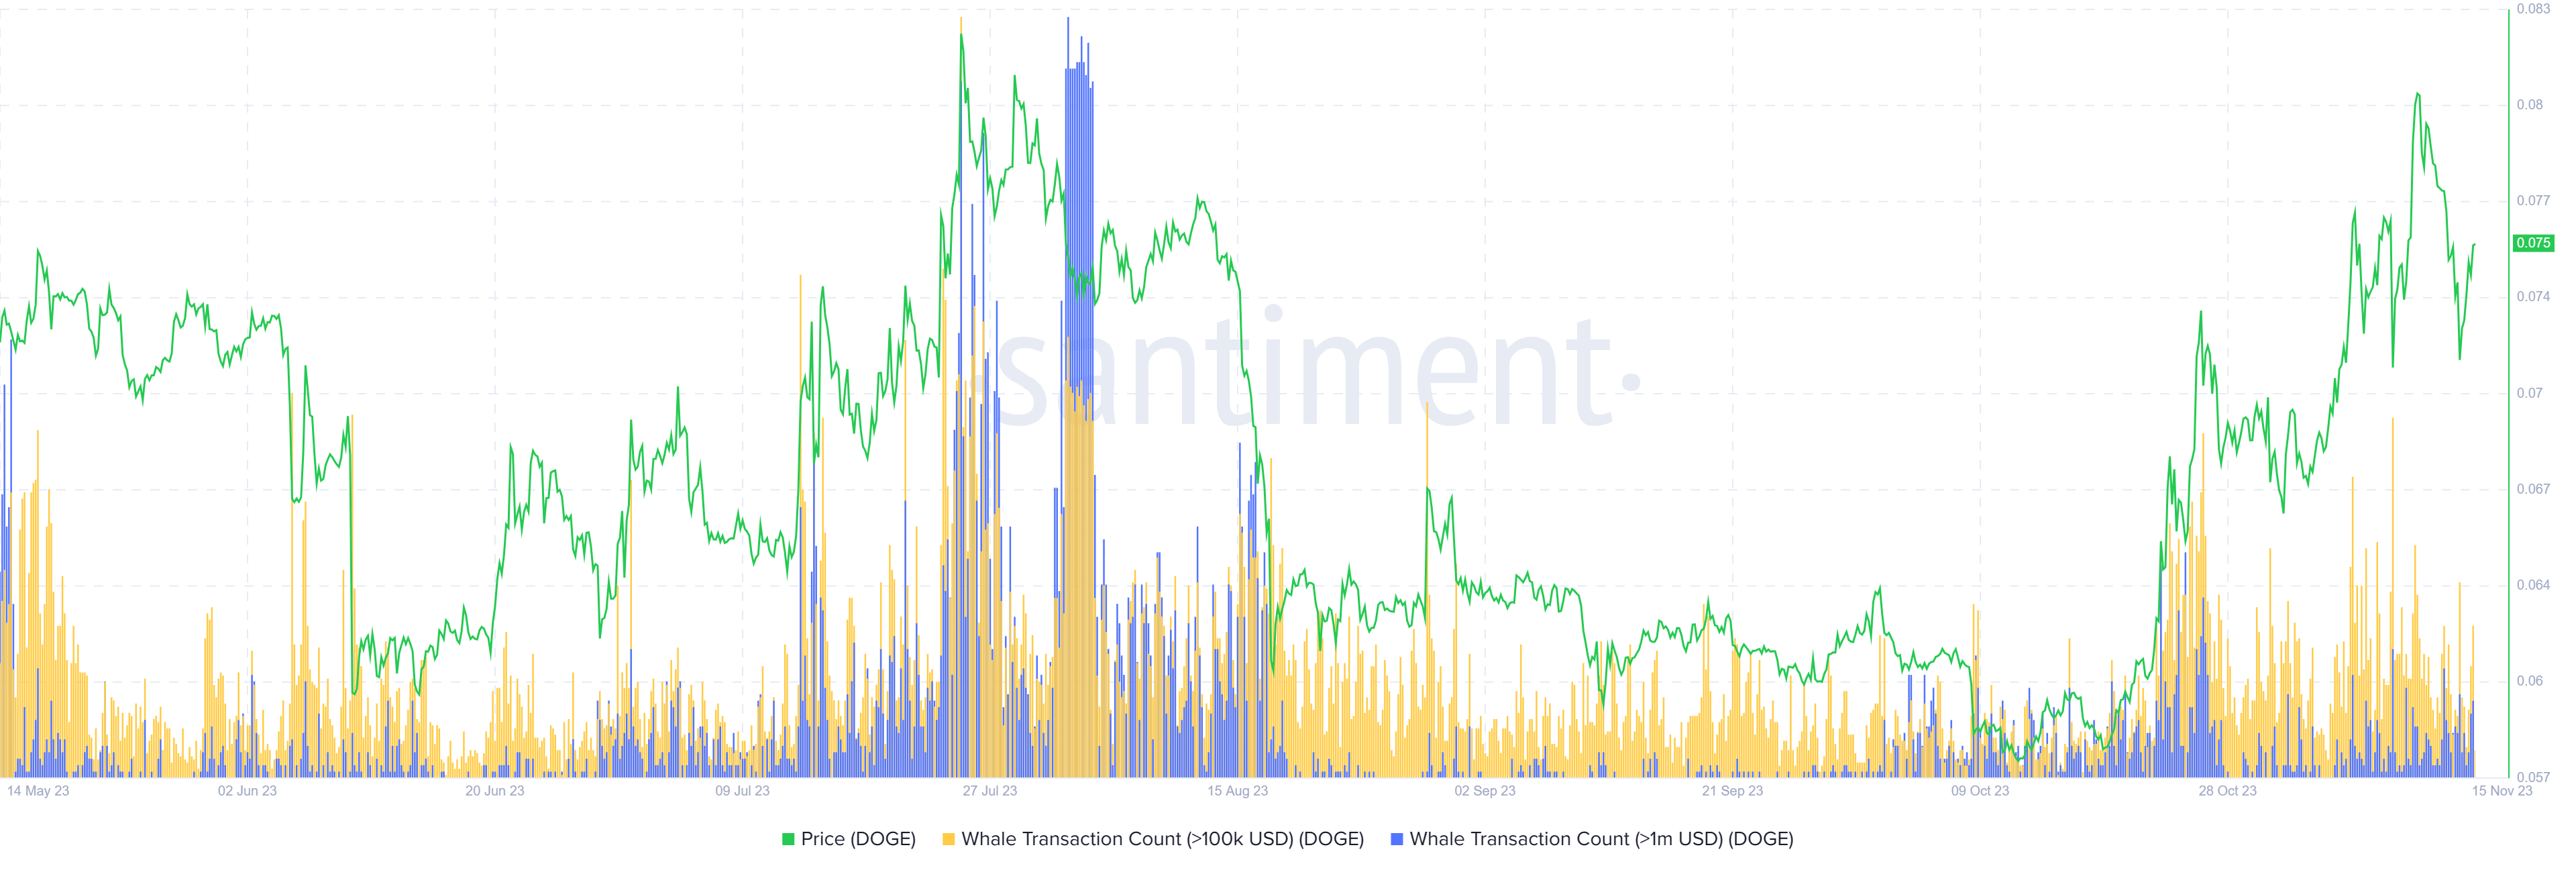
Task: Click the 0.074 price axis value
Action: tap(2533, 297)
